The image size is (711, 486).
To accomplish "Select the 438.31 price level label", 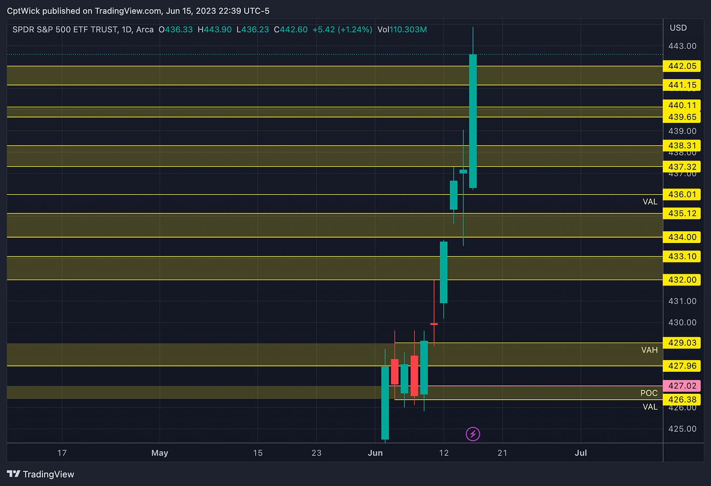I will tap(682, 145).
